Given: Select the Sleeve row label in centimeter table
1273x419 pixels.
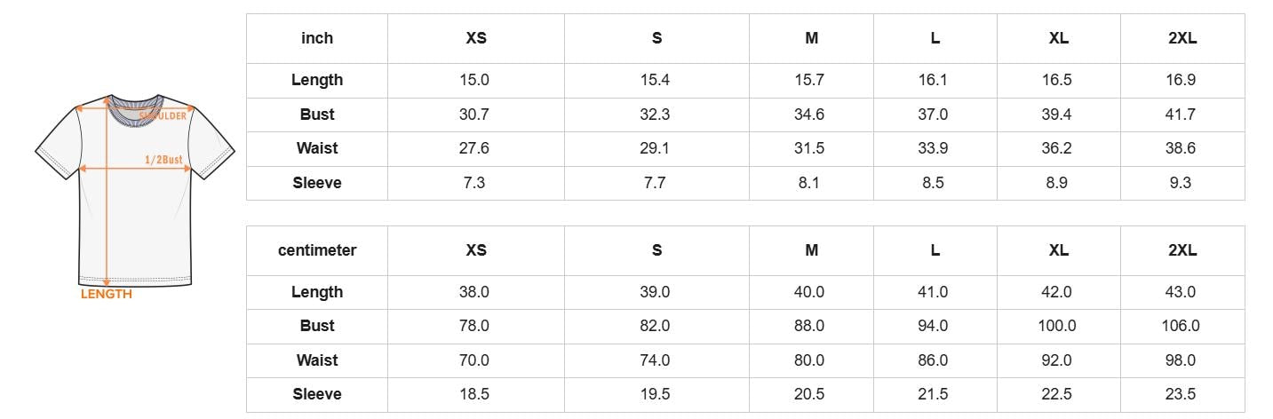Looking at the screenshot, I should coord(317,394).
